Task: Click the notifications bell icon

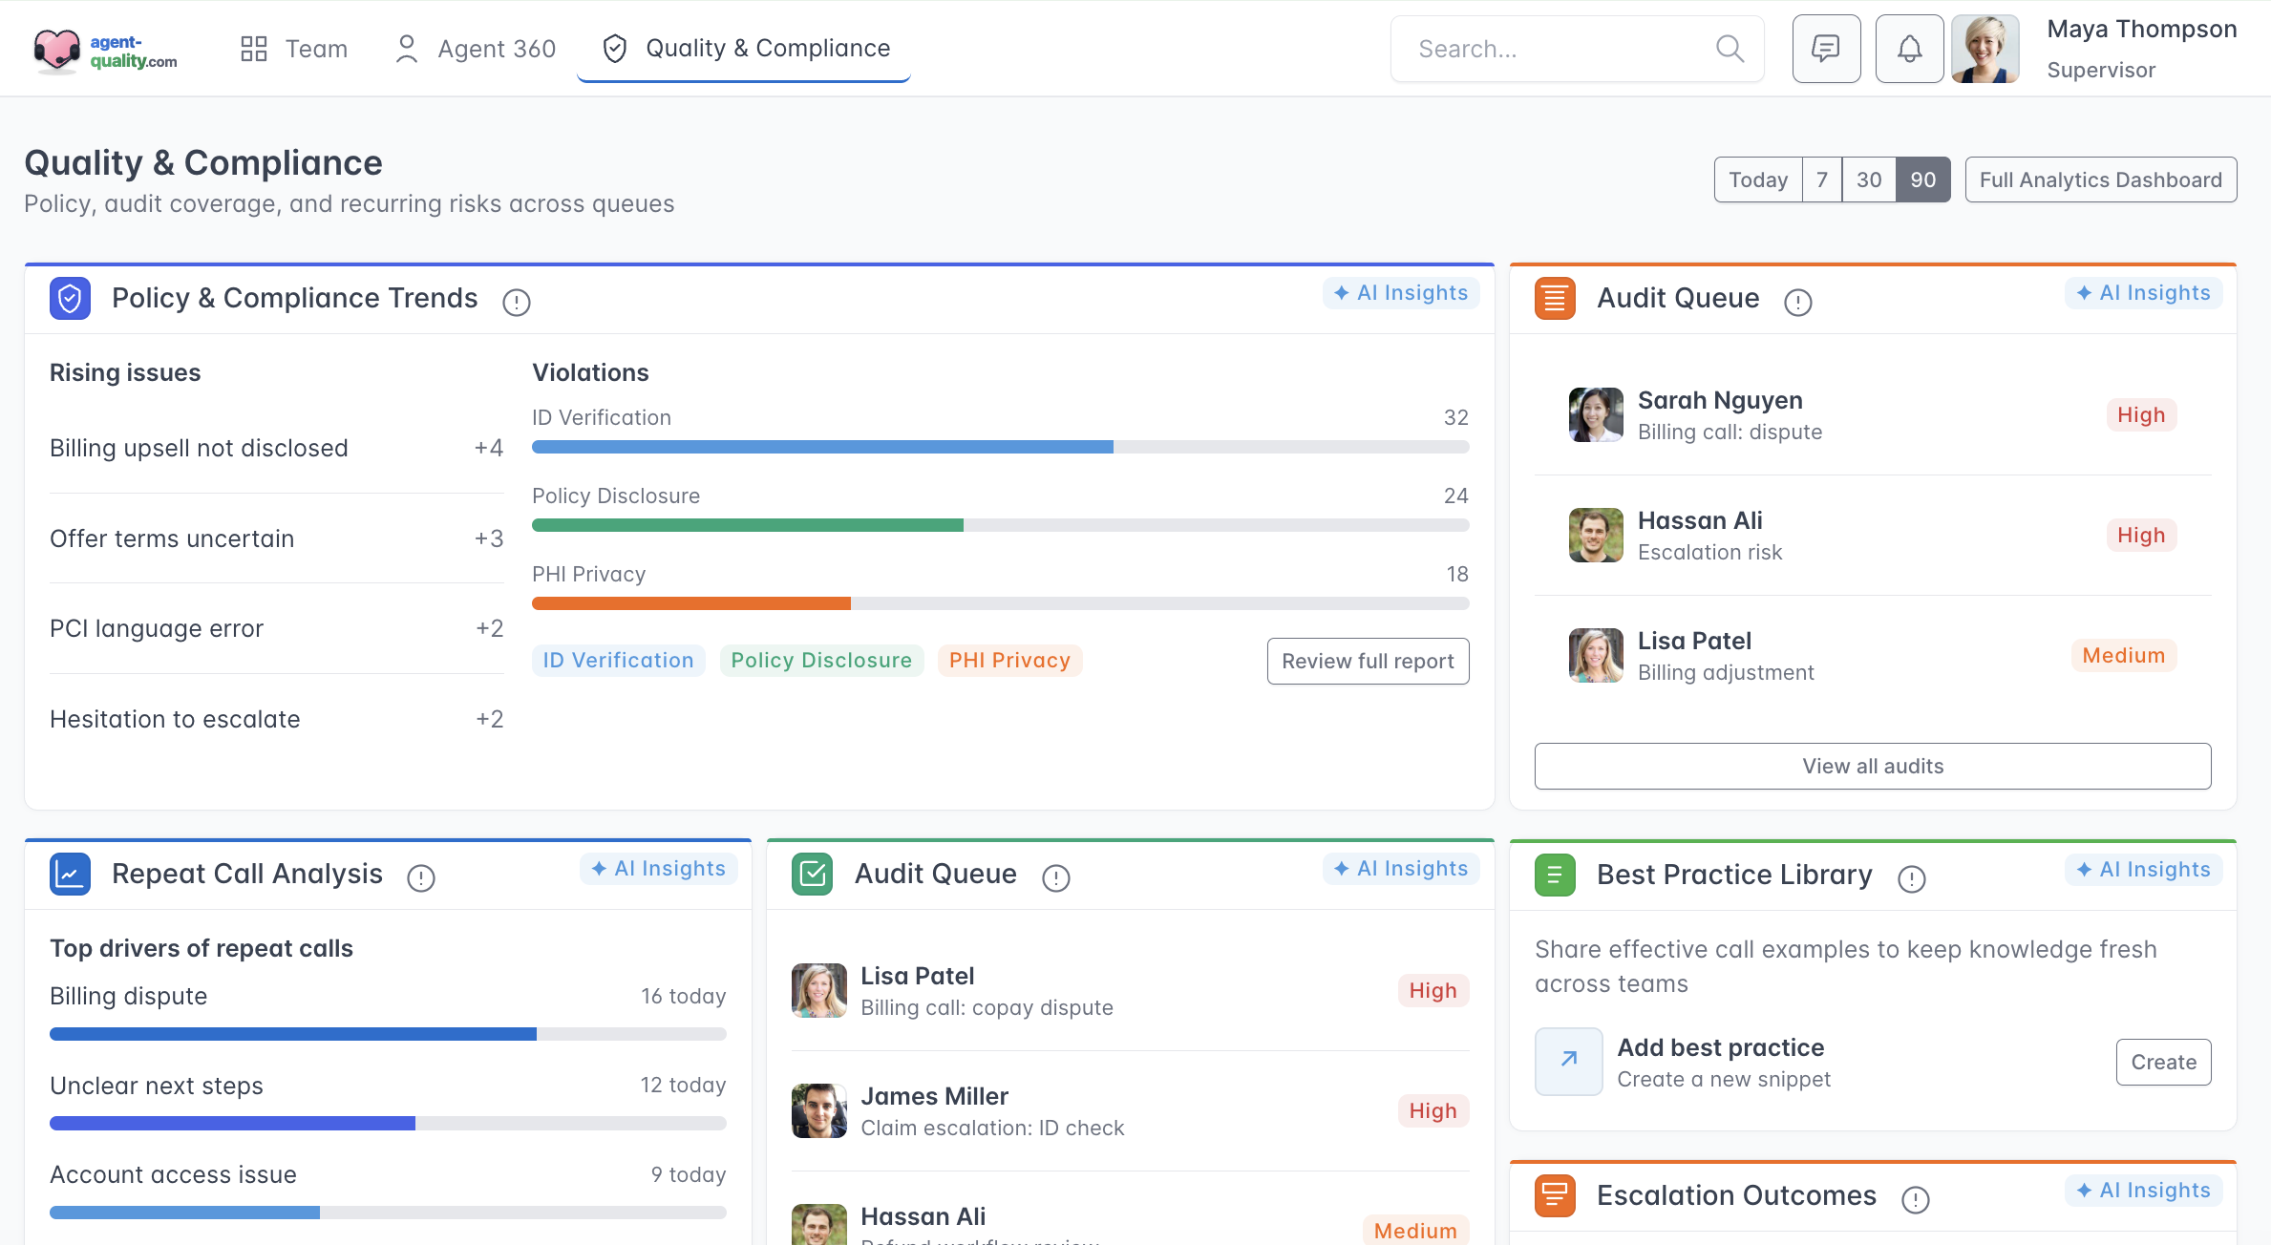Action: [1908, 49]
